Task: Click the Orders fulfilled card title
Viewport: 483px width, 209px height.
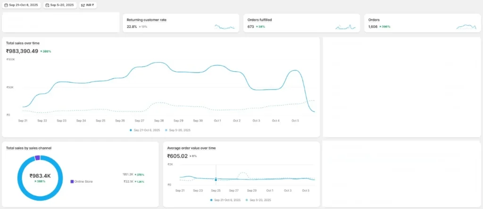Action: (259, 20)
